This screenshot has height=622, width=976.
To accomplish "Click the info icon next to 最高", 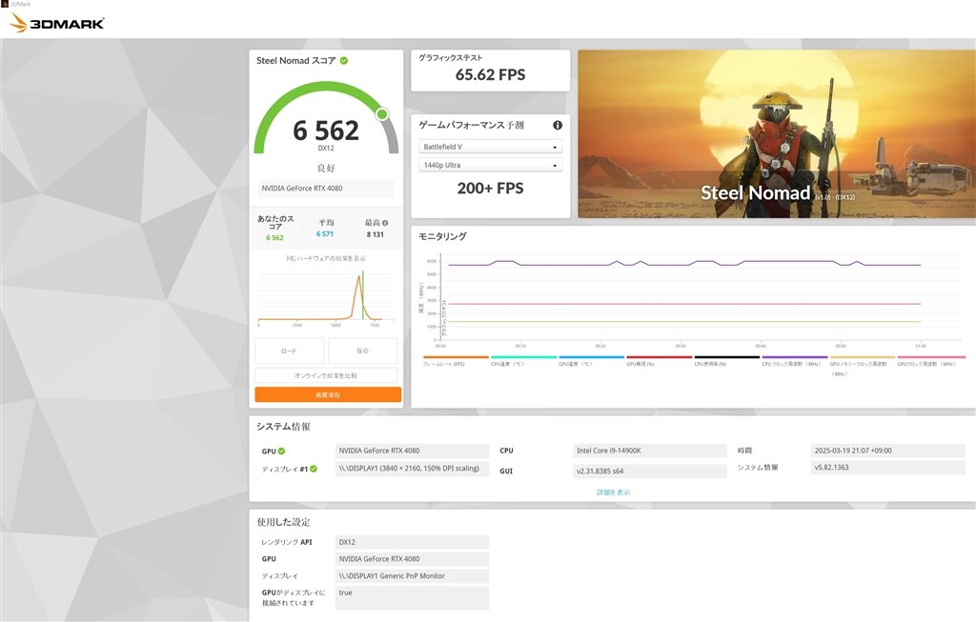I will (x=385, y=223).
